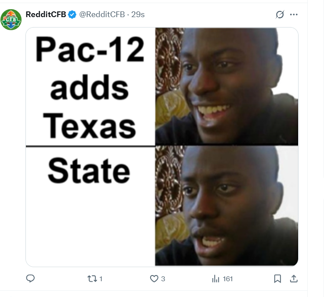The height and width of the screenshot is (297, 324).
Task: Open the Pac-12 adds Texas meme image
Action: tap(162, 147)
